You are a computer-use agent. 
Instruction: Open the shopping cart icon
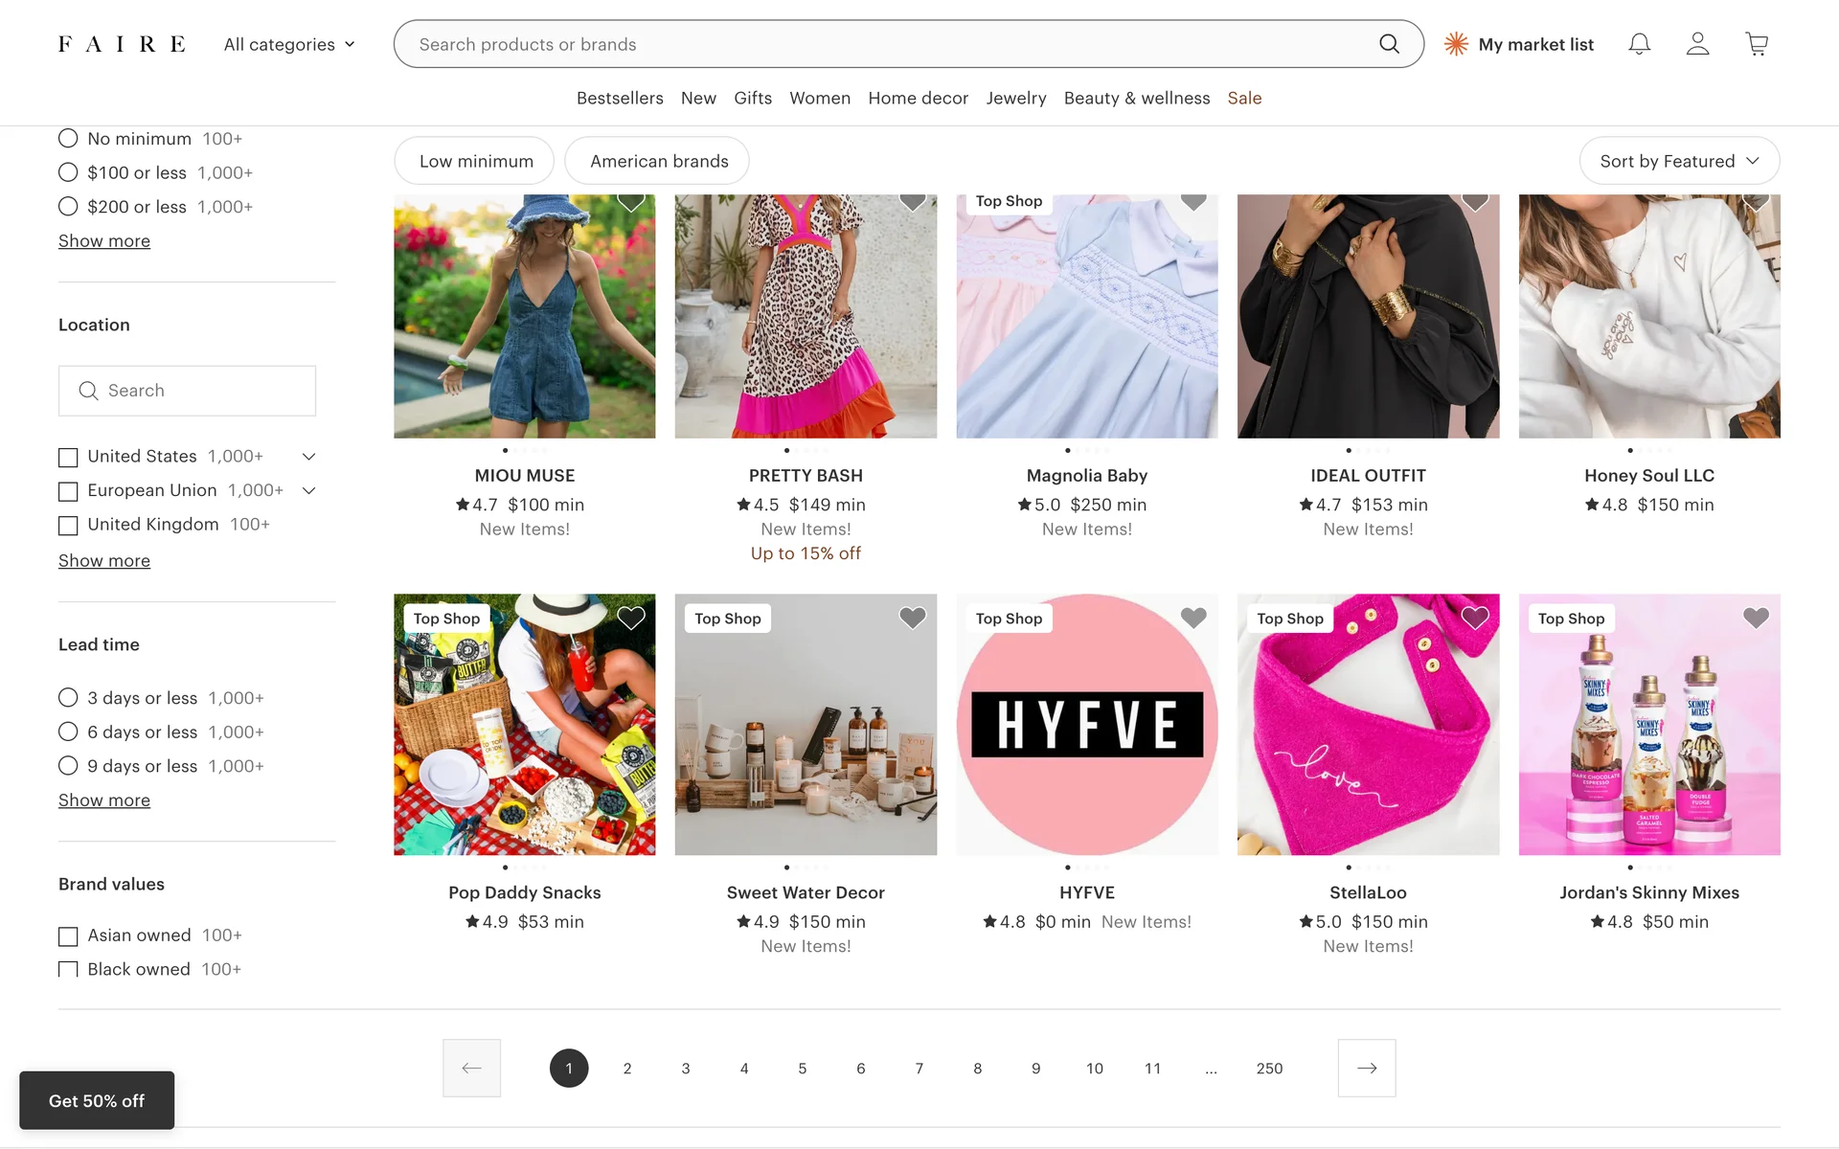[1756, 44]
